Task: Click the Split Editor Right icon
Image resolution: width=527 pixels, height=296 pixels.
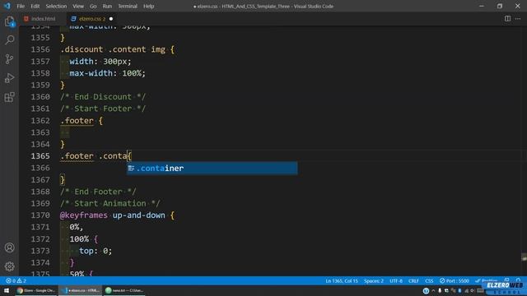Action: [507, 19]
